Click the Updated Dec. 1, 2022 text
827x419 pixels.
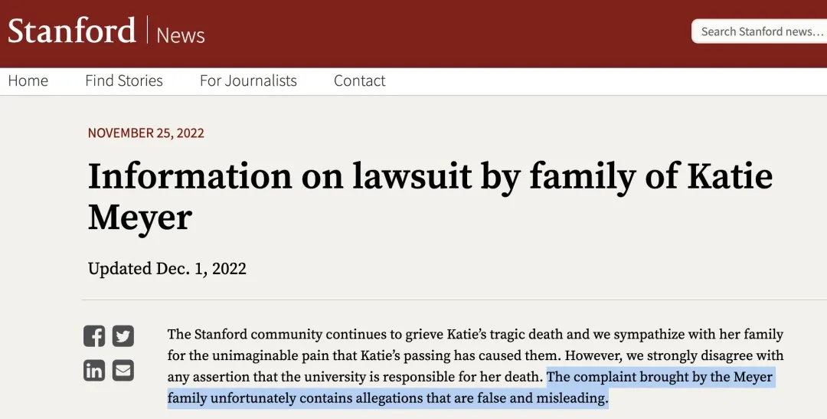coord(167,269)
